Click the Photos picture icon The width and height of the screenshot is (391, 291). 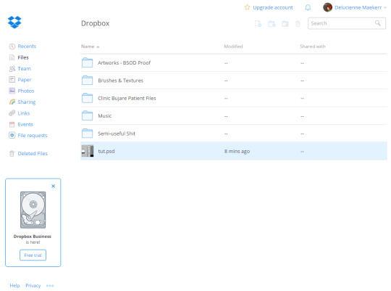click(x=12, y=91)
